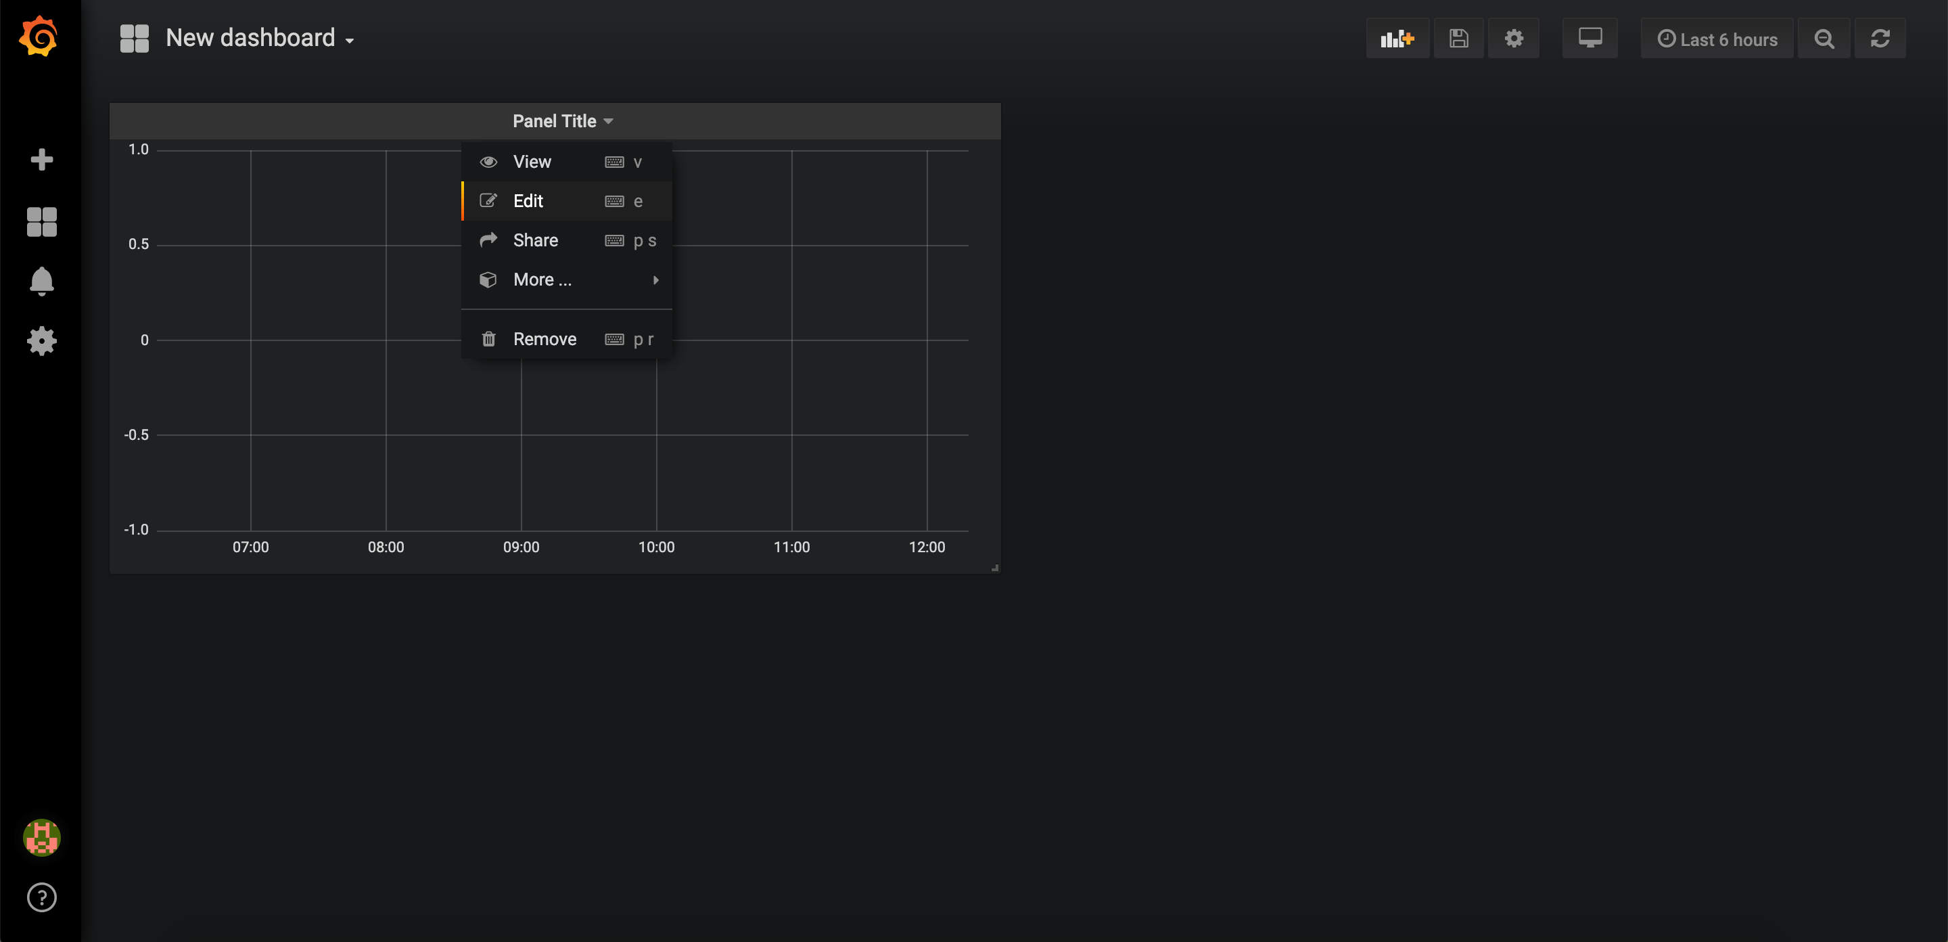Click the Add panel icon

pyautogui.click(x=1397, y=39)
